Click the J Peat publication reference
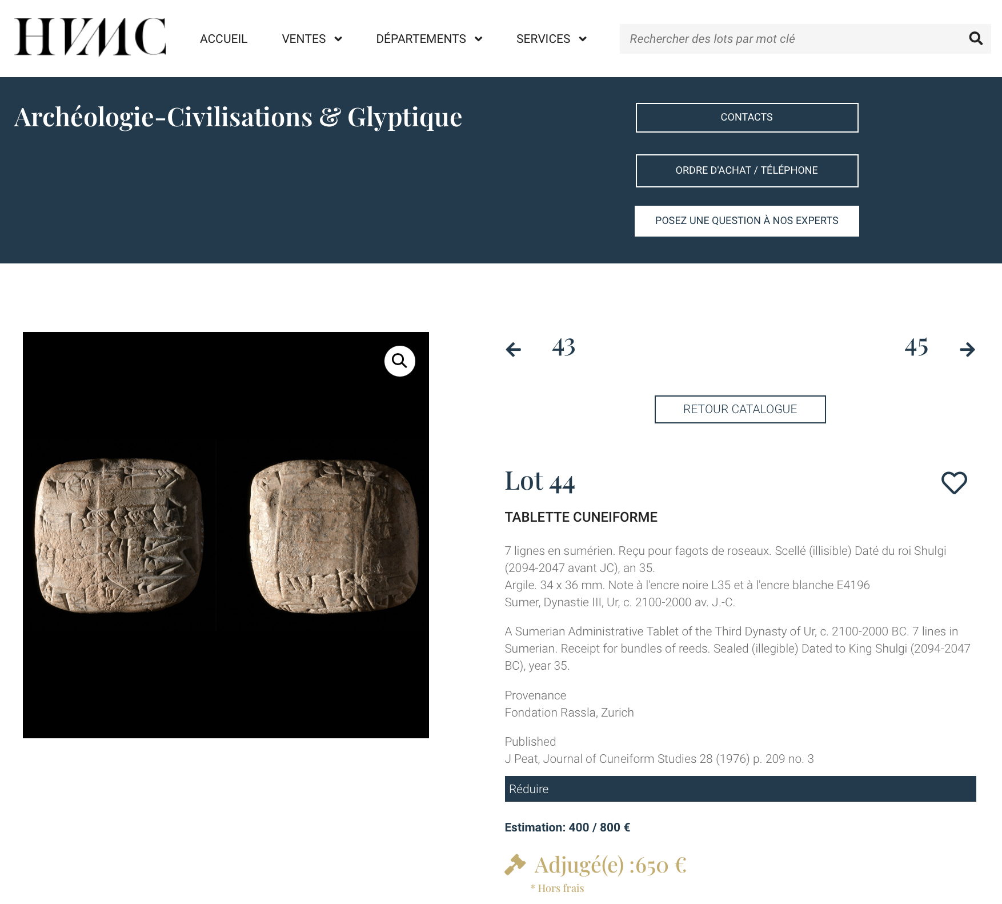The height and width of the screenshot is (904, 1002). 659,759
